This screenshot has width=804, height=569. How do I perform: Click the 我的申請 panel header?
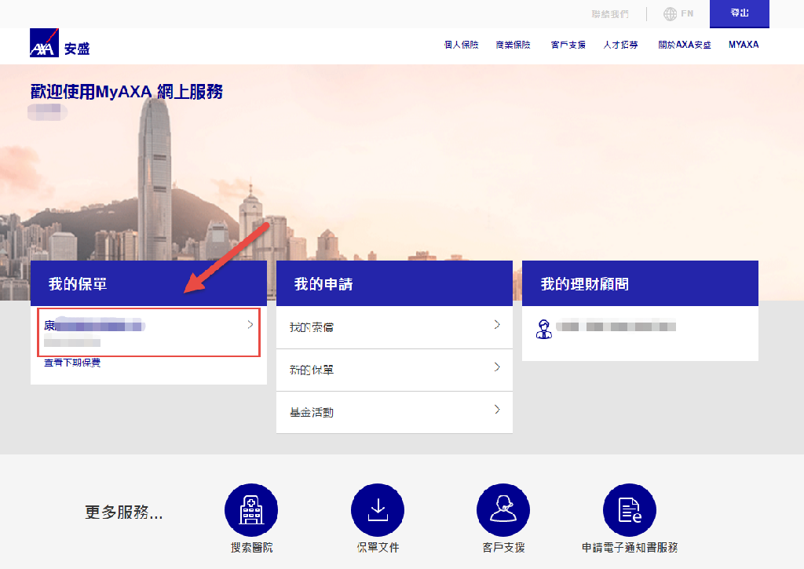click(x=394, y=283)
